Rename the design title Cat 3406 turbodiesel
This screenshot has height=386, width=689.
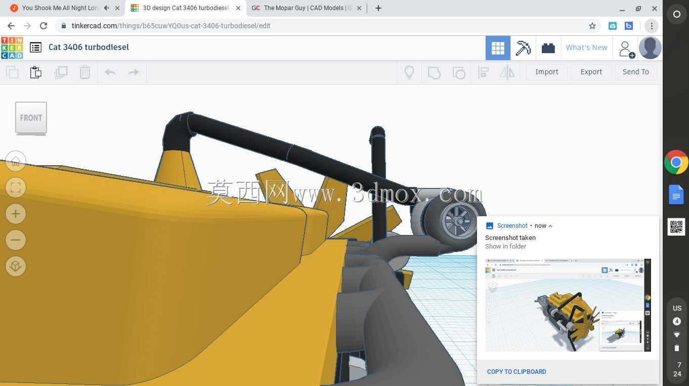click(89, 47)
